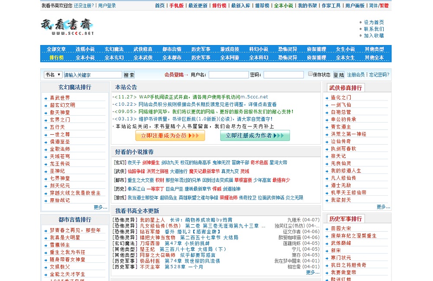Click the 还没注册? link at top

(x=84, y=6)
